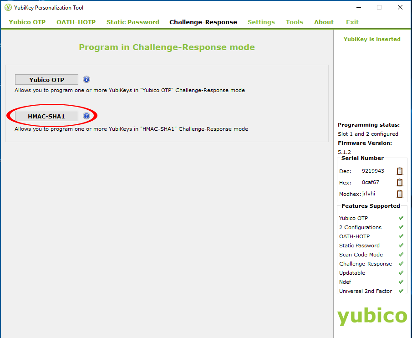Switch to the OATH-HOTP tab

click(x=76, y=22)
